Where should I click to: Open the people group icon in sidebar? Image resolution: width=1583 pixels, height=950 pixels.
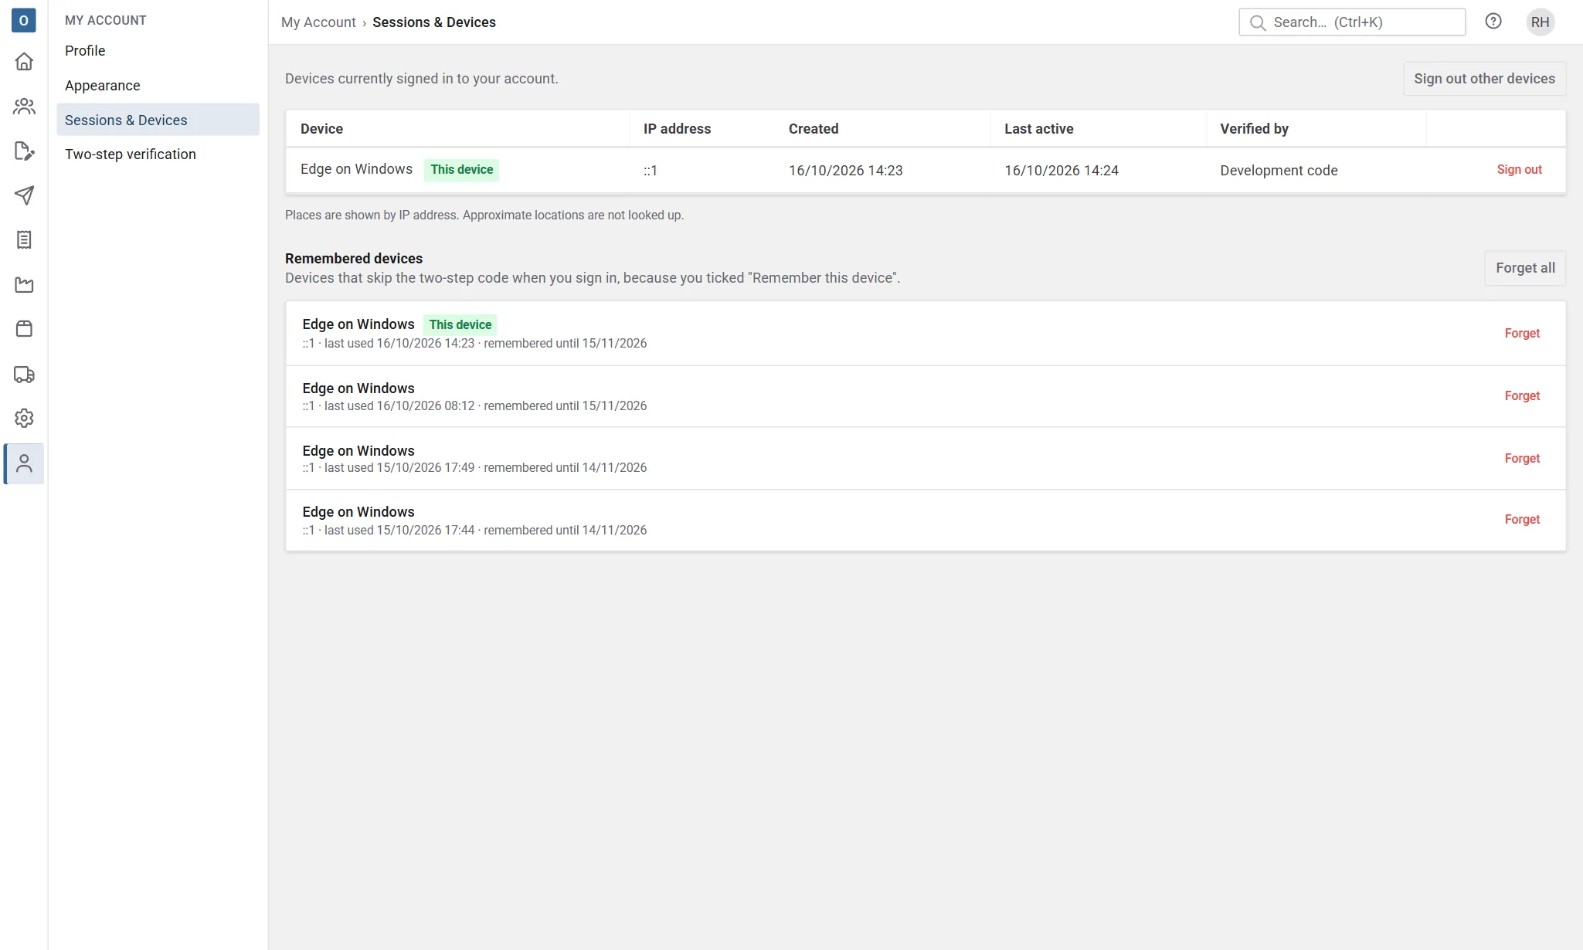24,106
